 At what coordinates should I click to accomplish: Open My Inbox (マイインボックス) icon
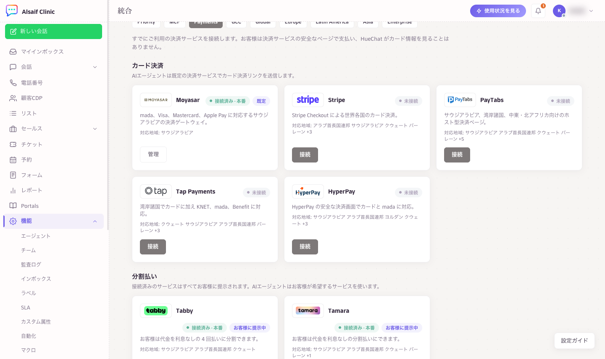[x=13, y=52]
